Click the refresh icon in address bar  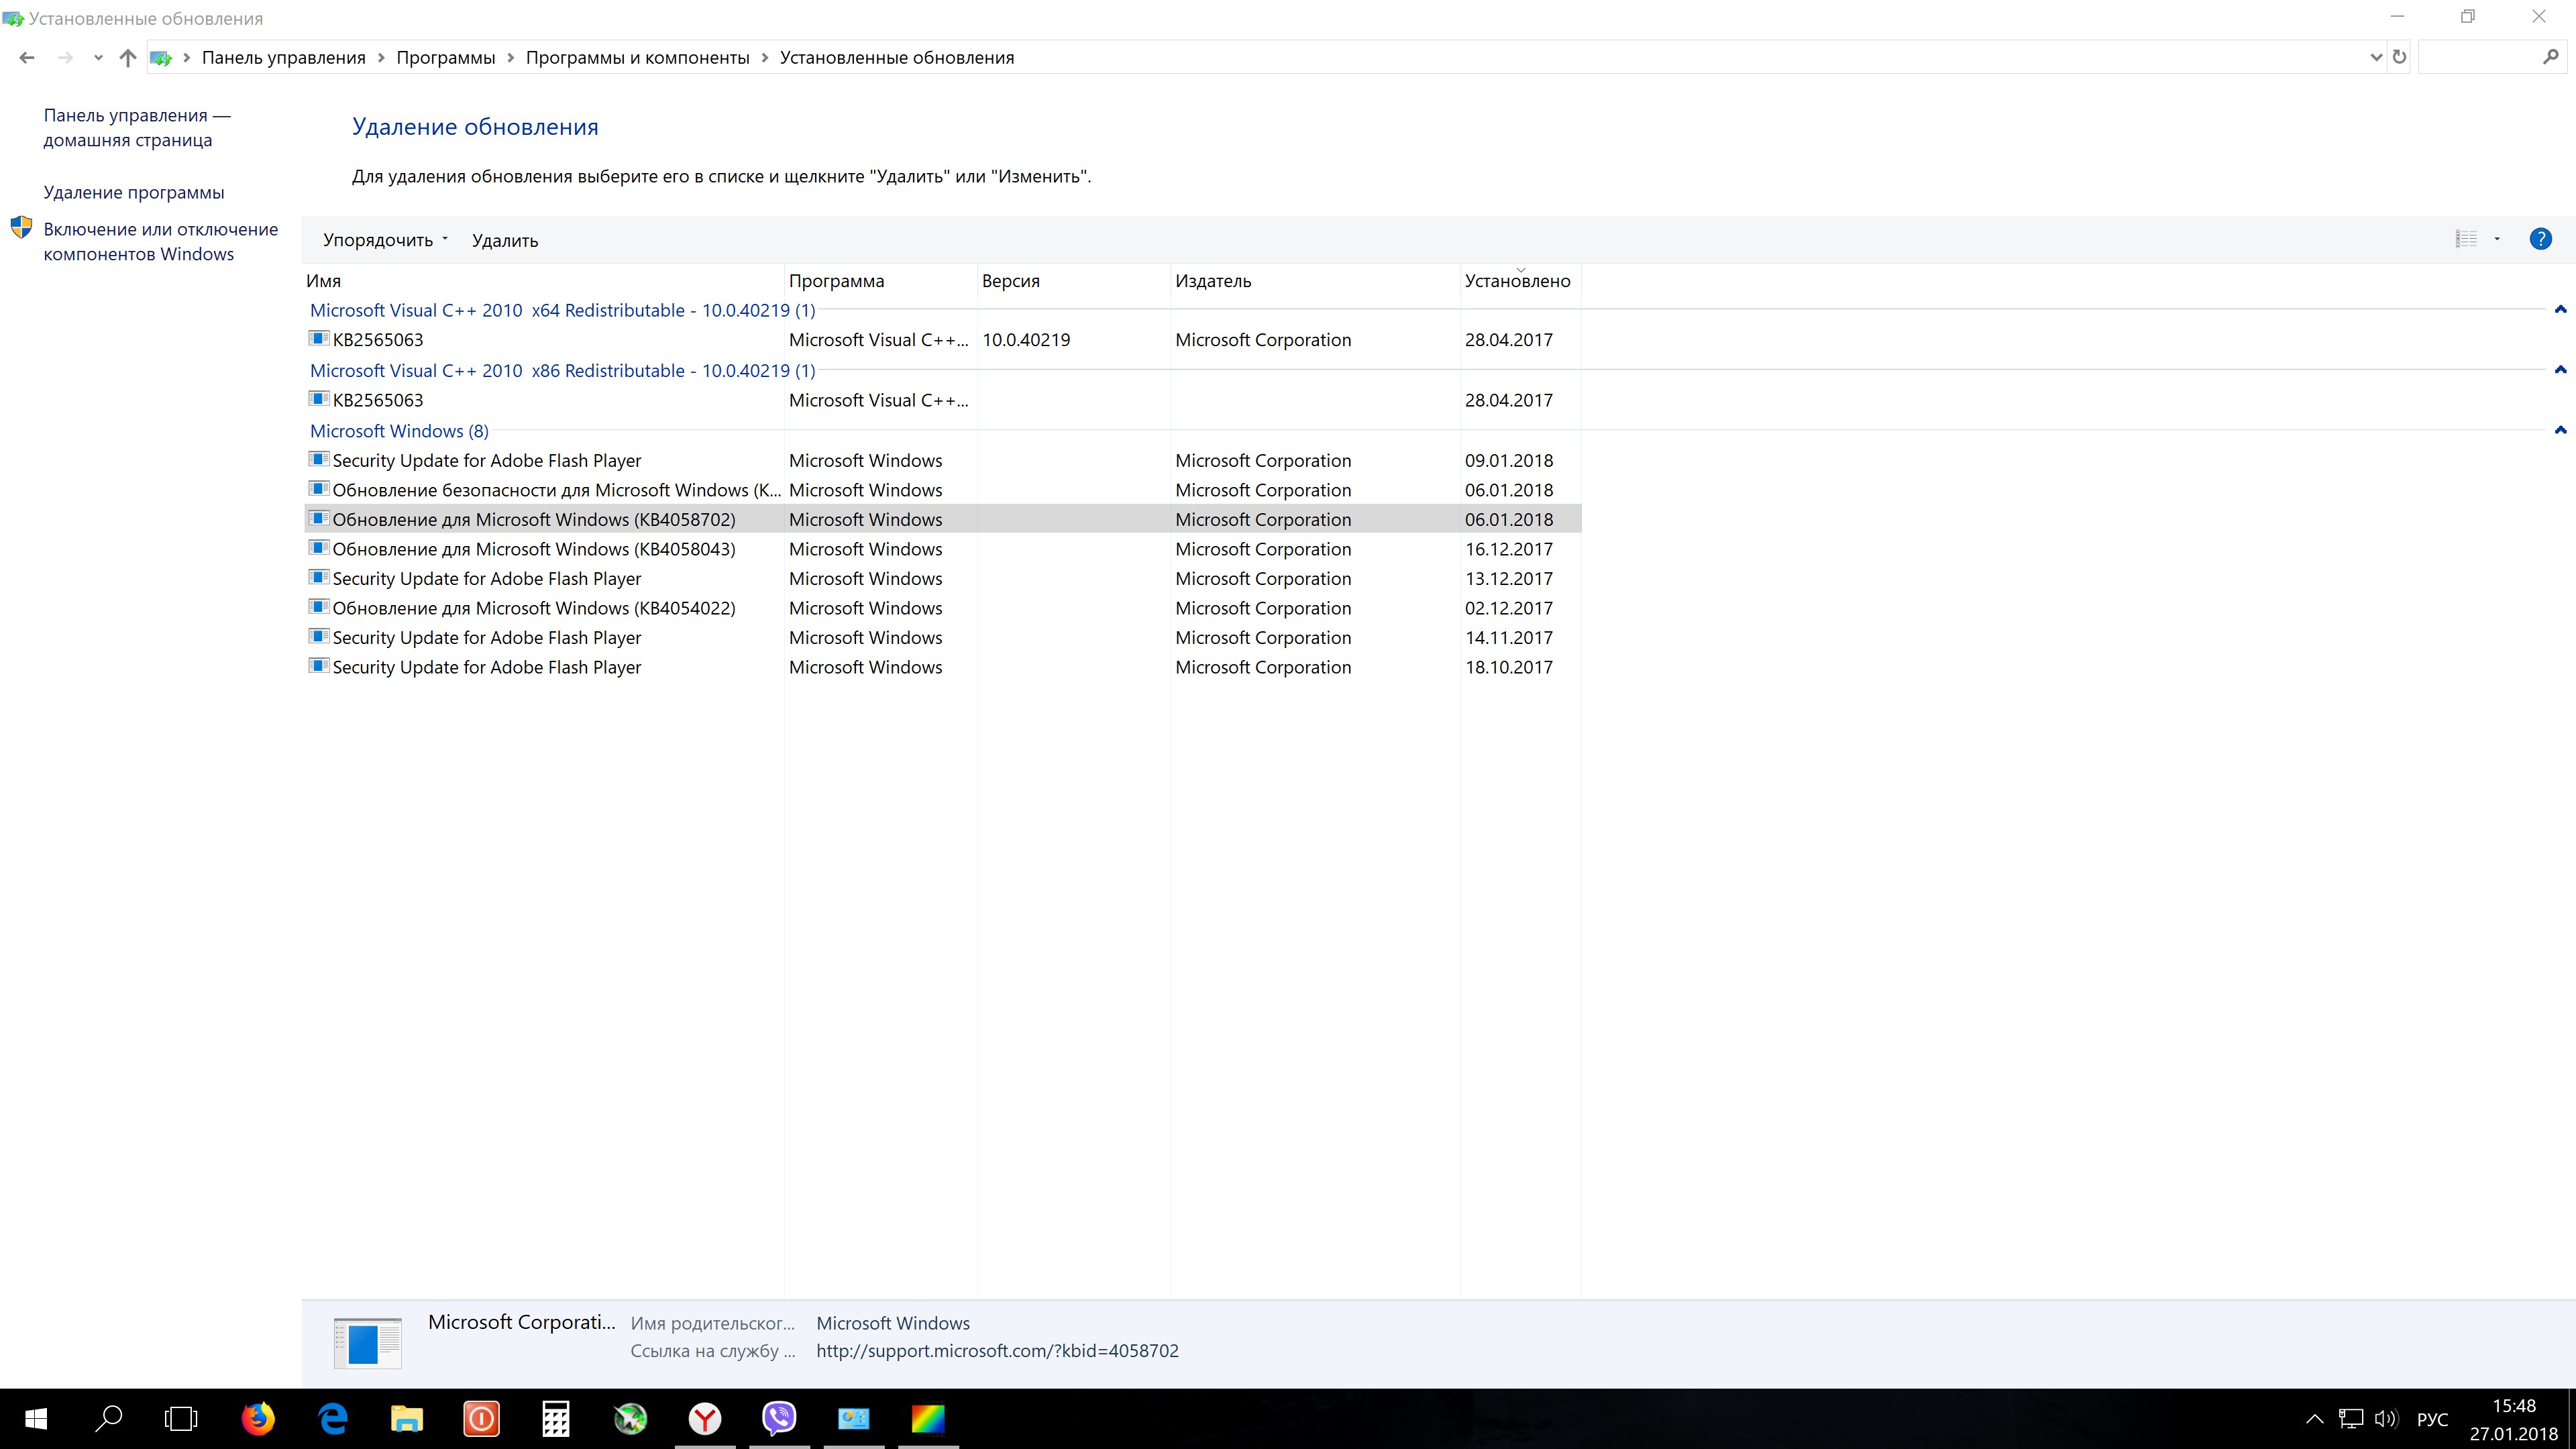coord(2399,57)
